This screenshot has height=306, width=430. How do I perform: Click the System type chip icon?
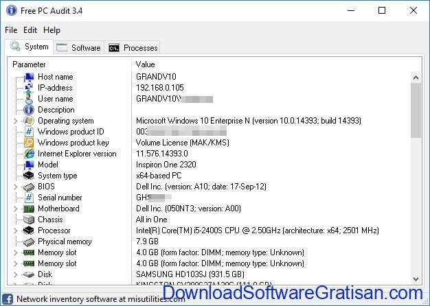coord(29,176)
